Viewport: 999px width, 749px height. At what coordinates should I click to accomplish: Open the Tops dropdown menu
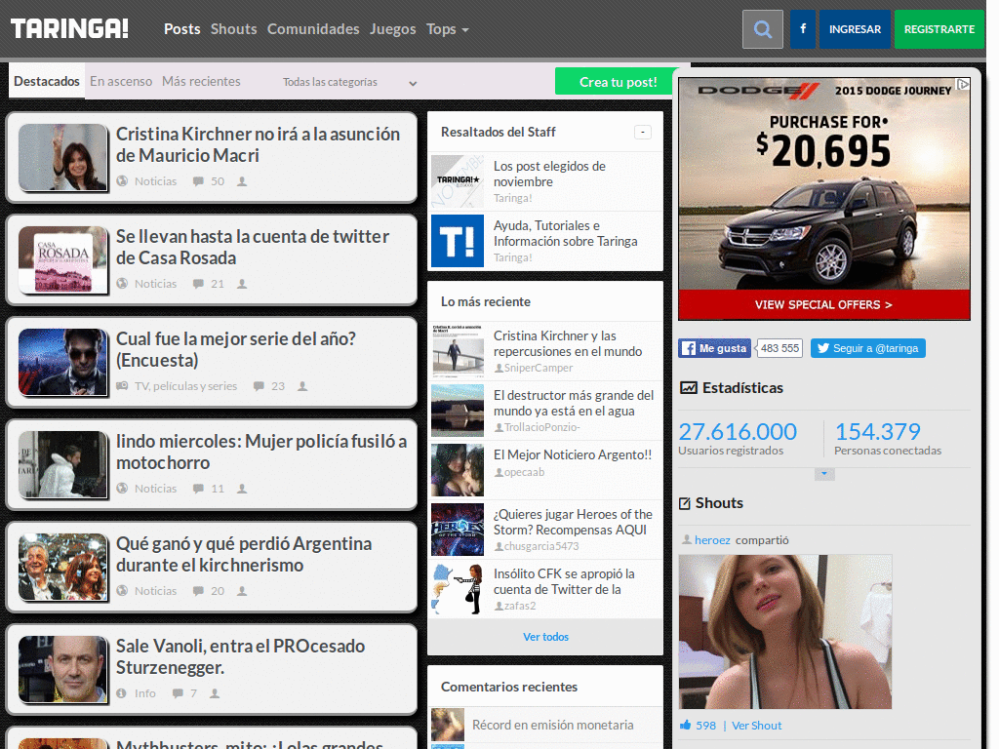tap(447, 29)
